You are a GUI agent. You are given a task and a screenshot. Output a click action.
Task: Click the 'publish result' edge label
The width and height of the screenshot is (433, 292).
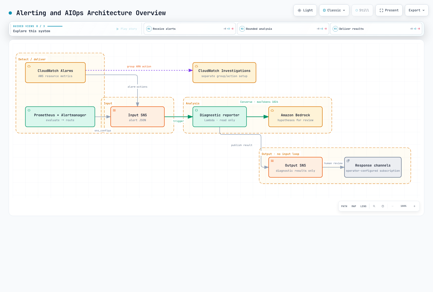pos(242,145)
